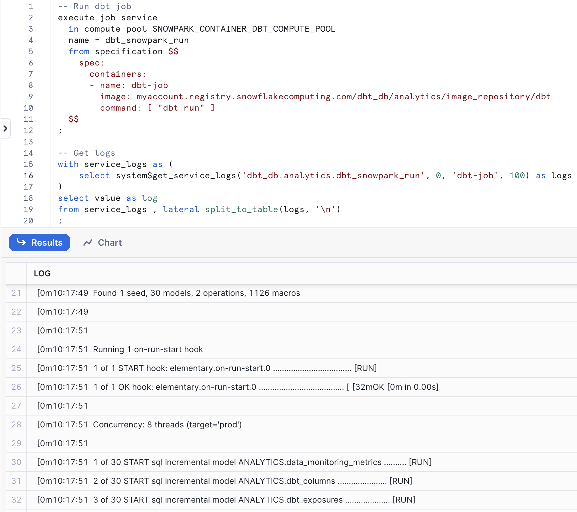
Task: Select result row 21 Found 1 seed log
Action: tap(292, 293)
